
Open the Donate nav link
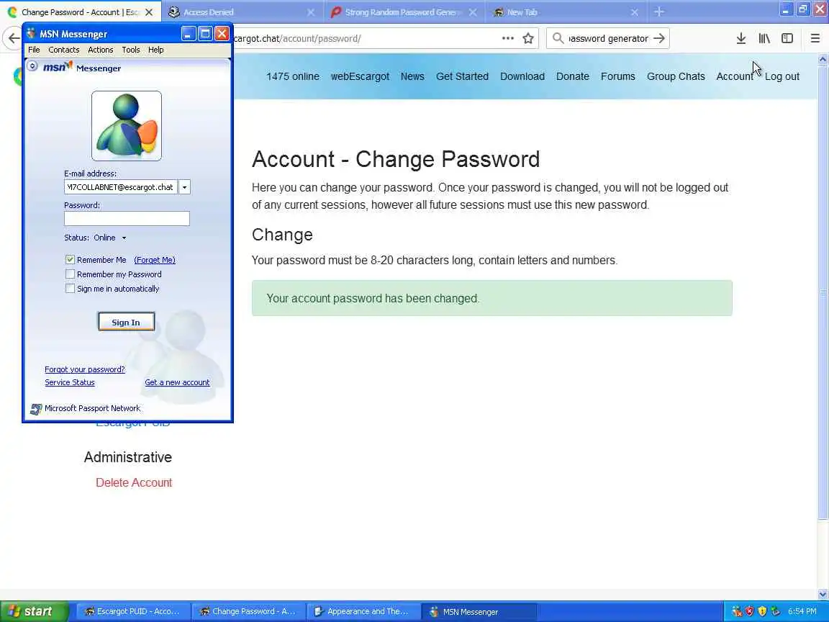(x=573, y=76)
